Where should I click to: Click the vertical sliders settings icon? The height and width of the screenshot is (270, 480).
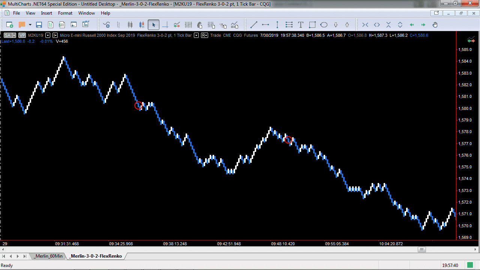[x=188, y=25]
